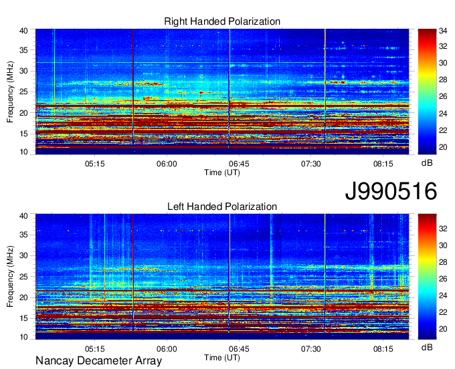This screenshot has width=455, height=369.
Task: Click the 35 frequency tick on top plot
Action: (23, 50)
